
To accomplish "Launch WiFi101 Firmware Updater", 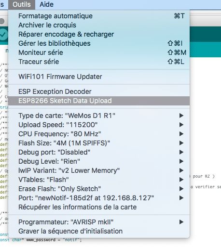I will [99, 77].
